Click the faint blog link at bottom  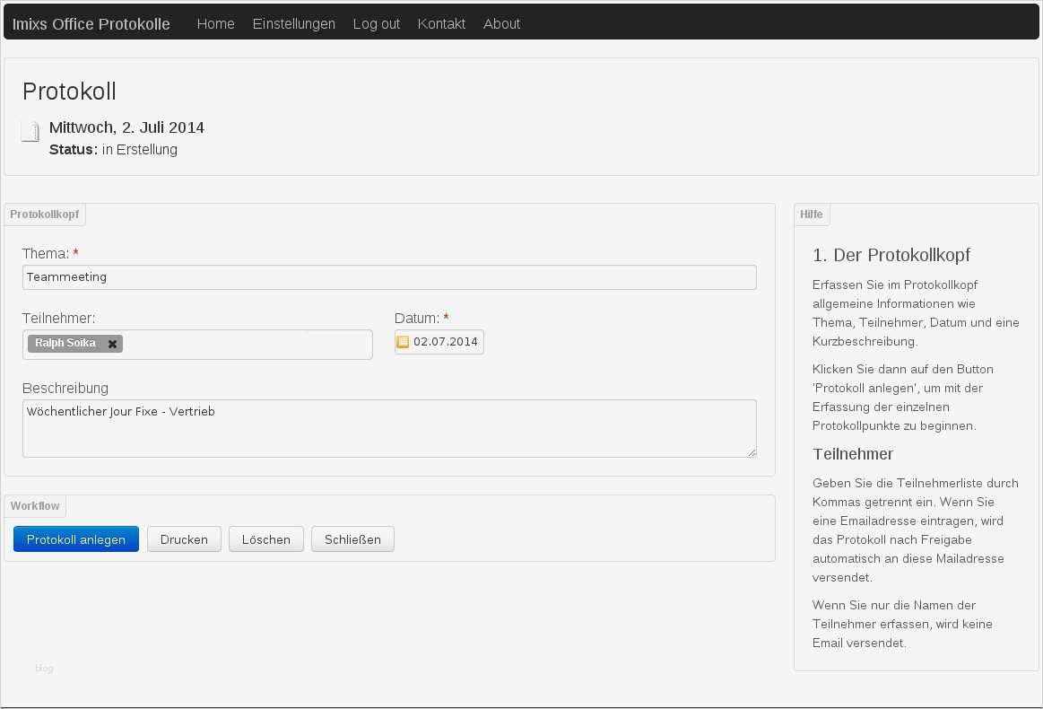44,669
